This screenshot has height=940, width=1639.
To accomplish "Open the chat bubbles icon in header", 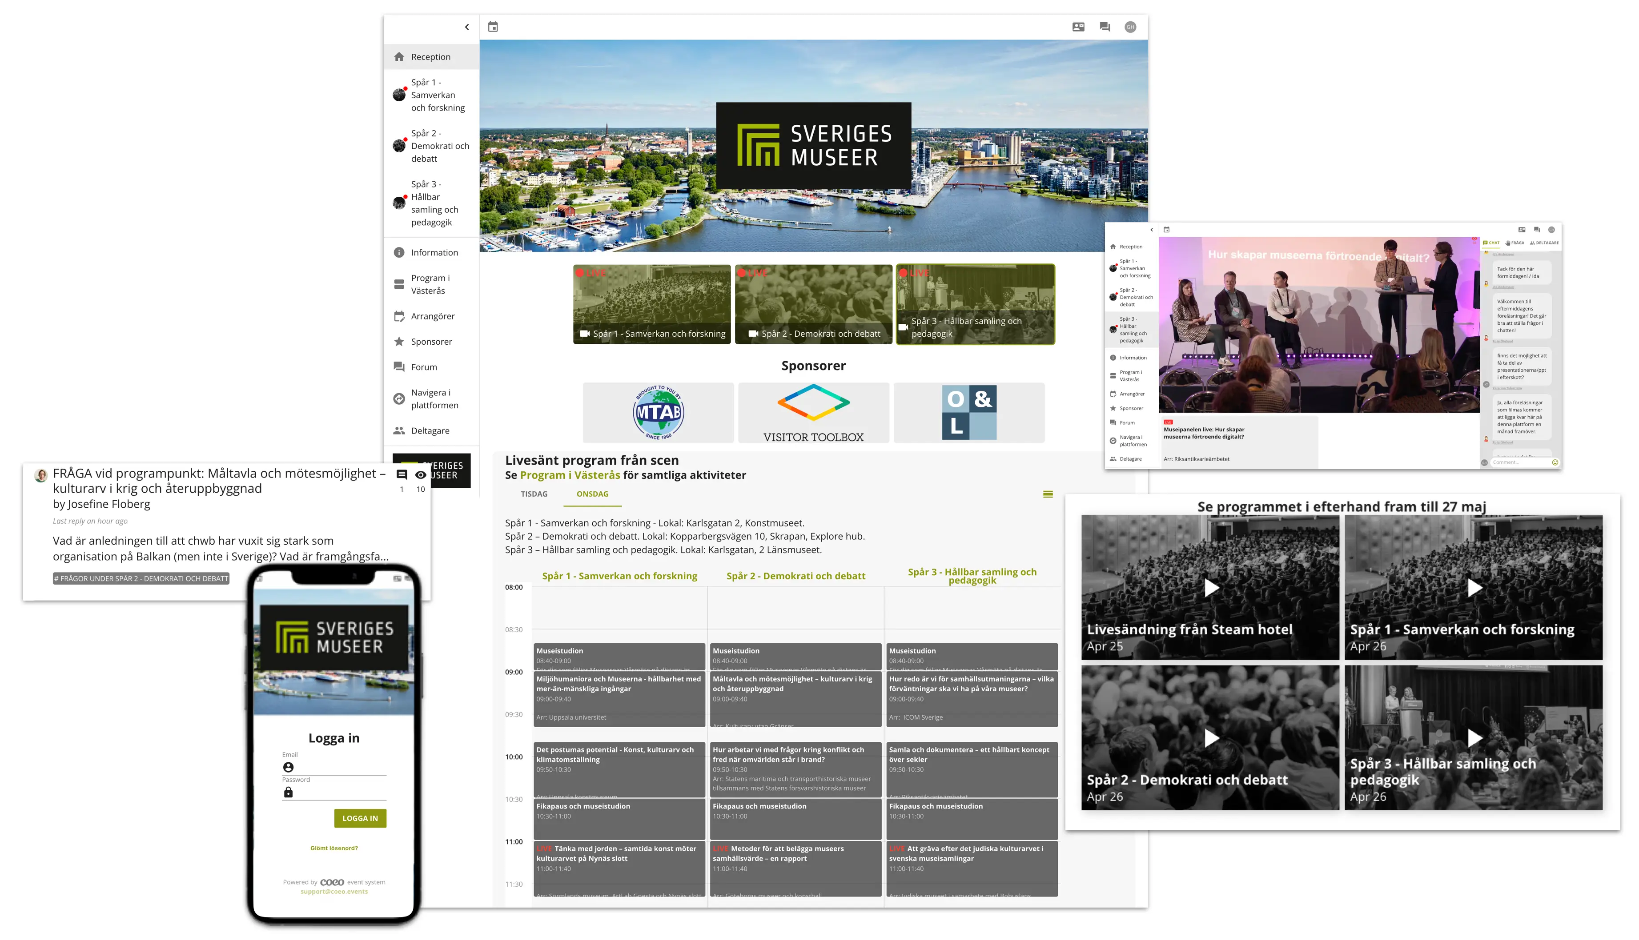I will pyautogui.click(x=1105, y=27).
